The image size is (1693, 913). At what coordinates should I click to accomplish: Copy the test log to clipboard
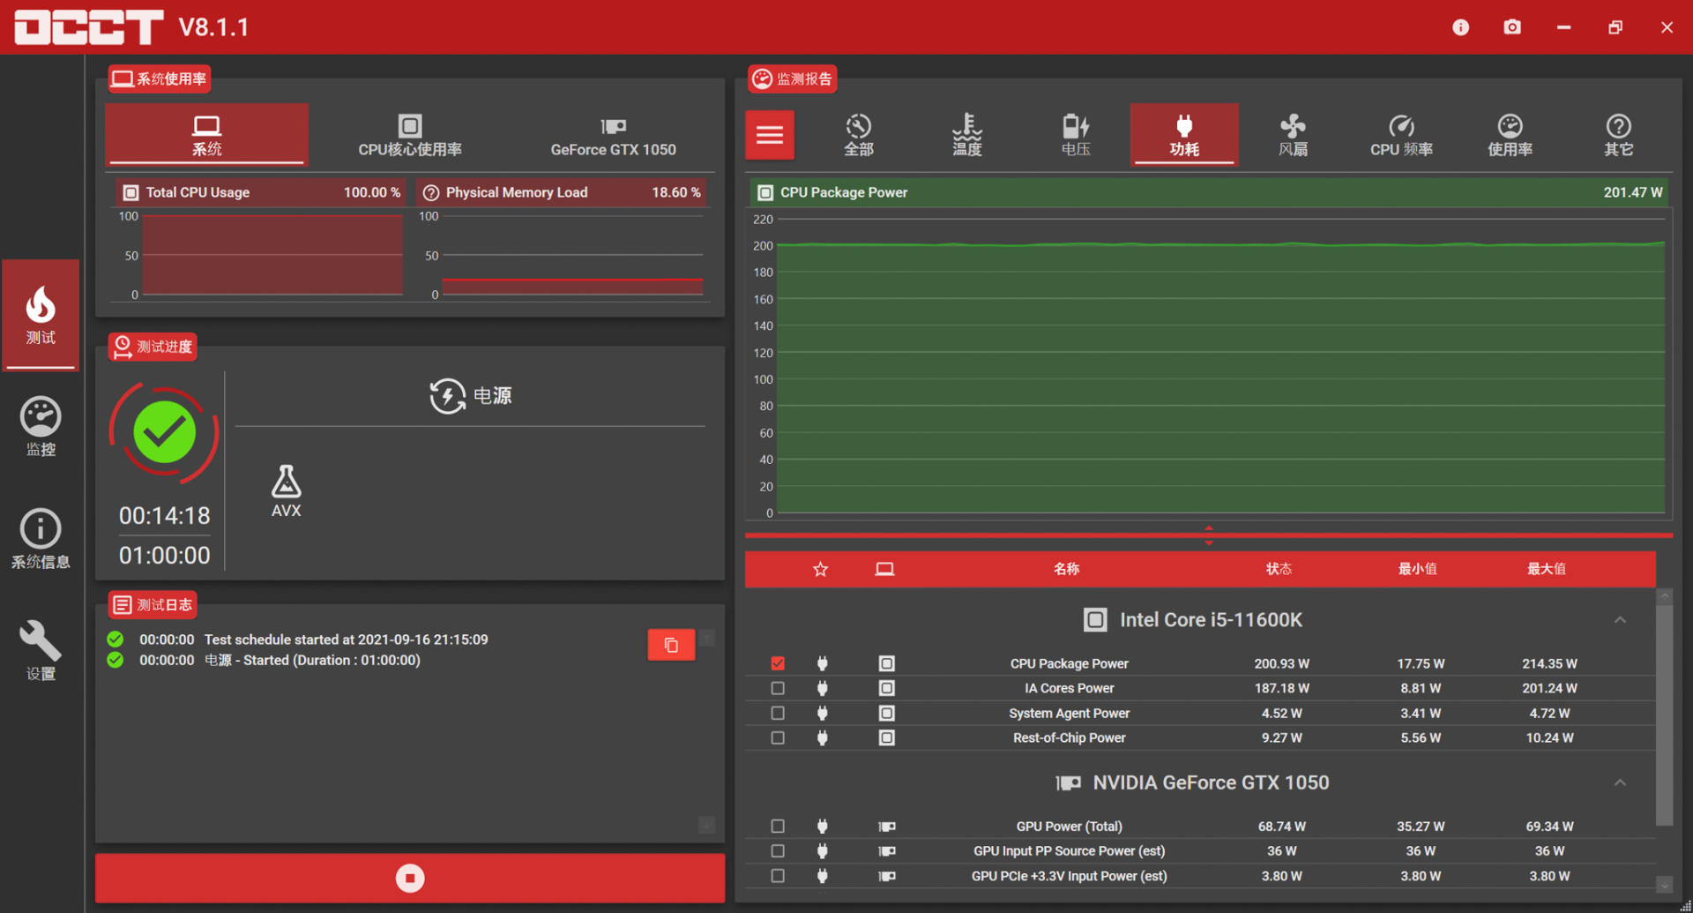pos(671,645)
